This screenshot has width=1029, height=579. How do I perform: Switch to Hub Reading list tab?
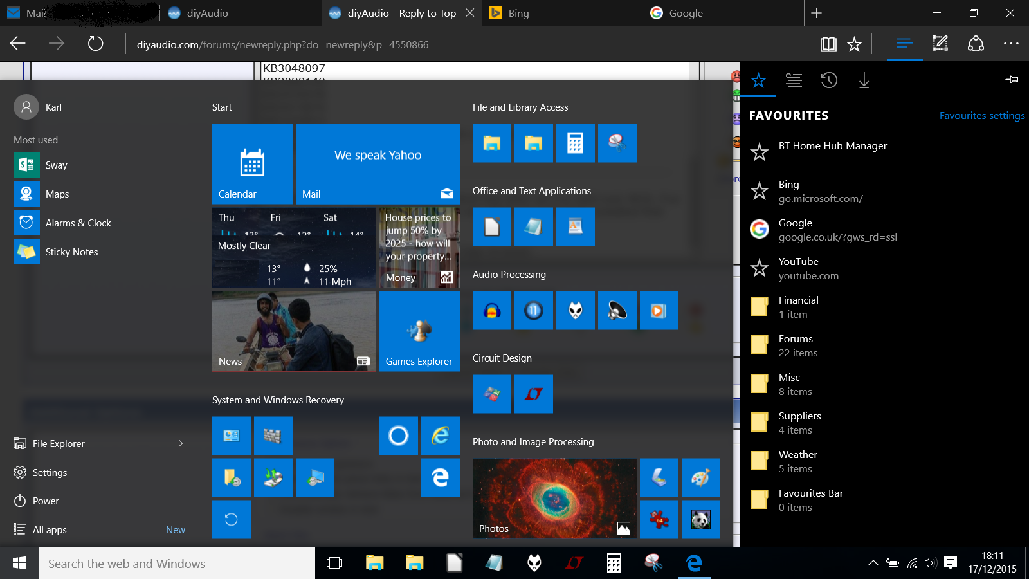tap(794, 80)
